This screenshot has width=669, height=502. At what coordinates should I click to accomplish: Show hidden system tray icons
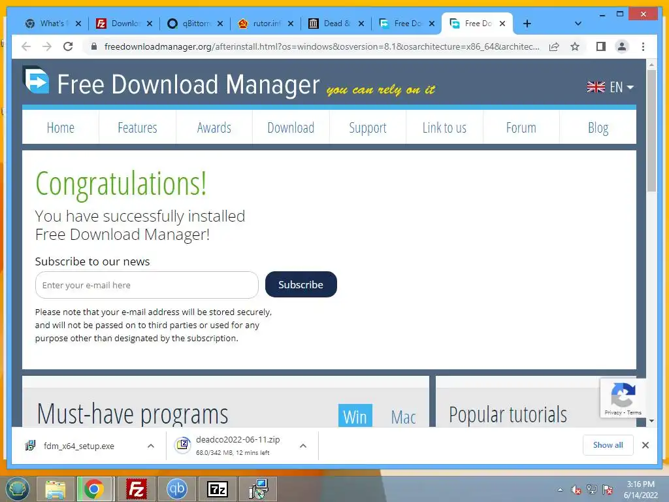click(560, 490)
